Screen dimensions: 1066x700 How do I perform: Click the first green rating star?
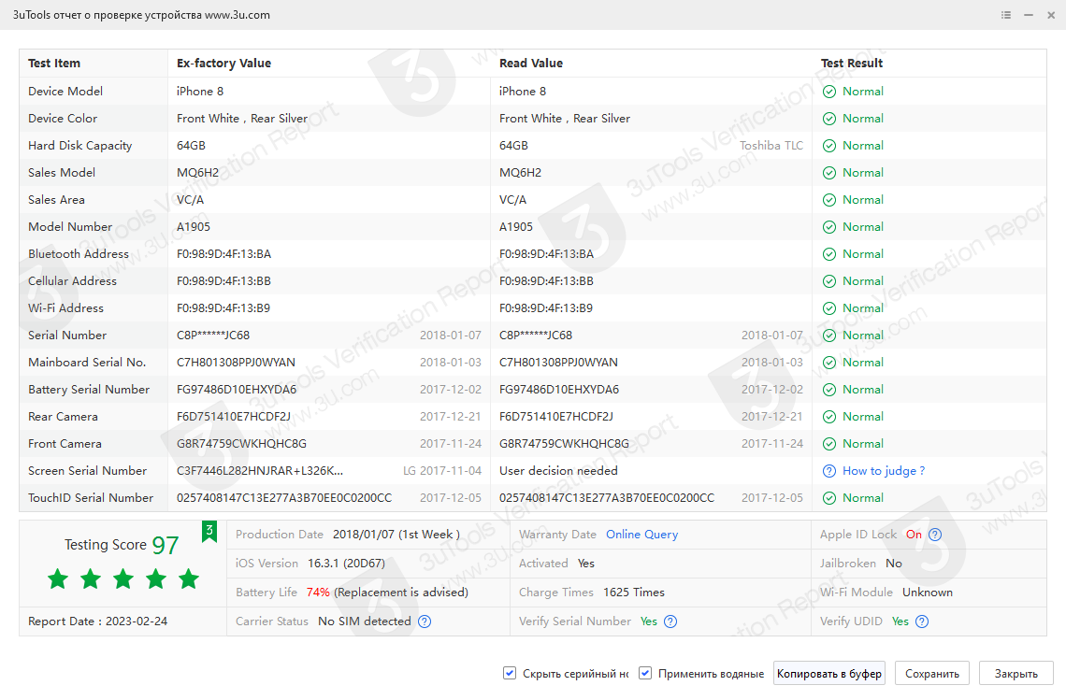click(x=58, y=579)
